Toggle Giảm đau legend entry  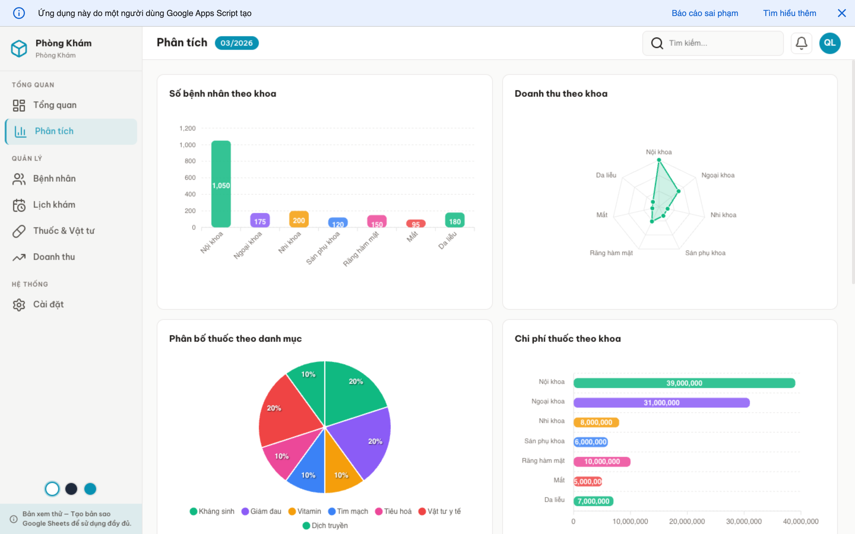click(262, 511)
